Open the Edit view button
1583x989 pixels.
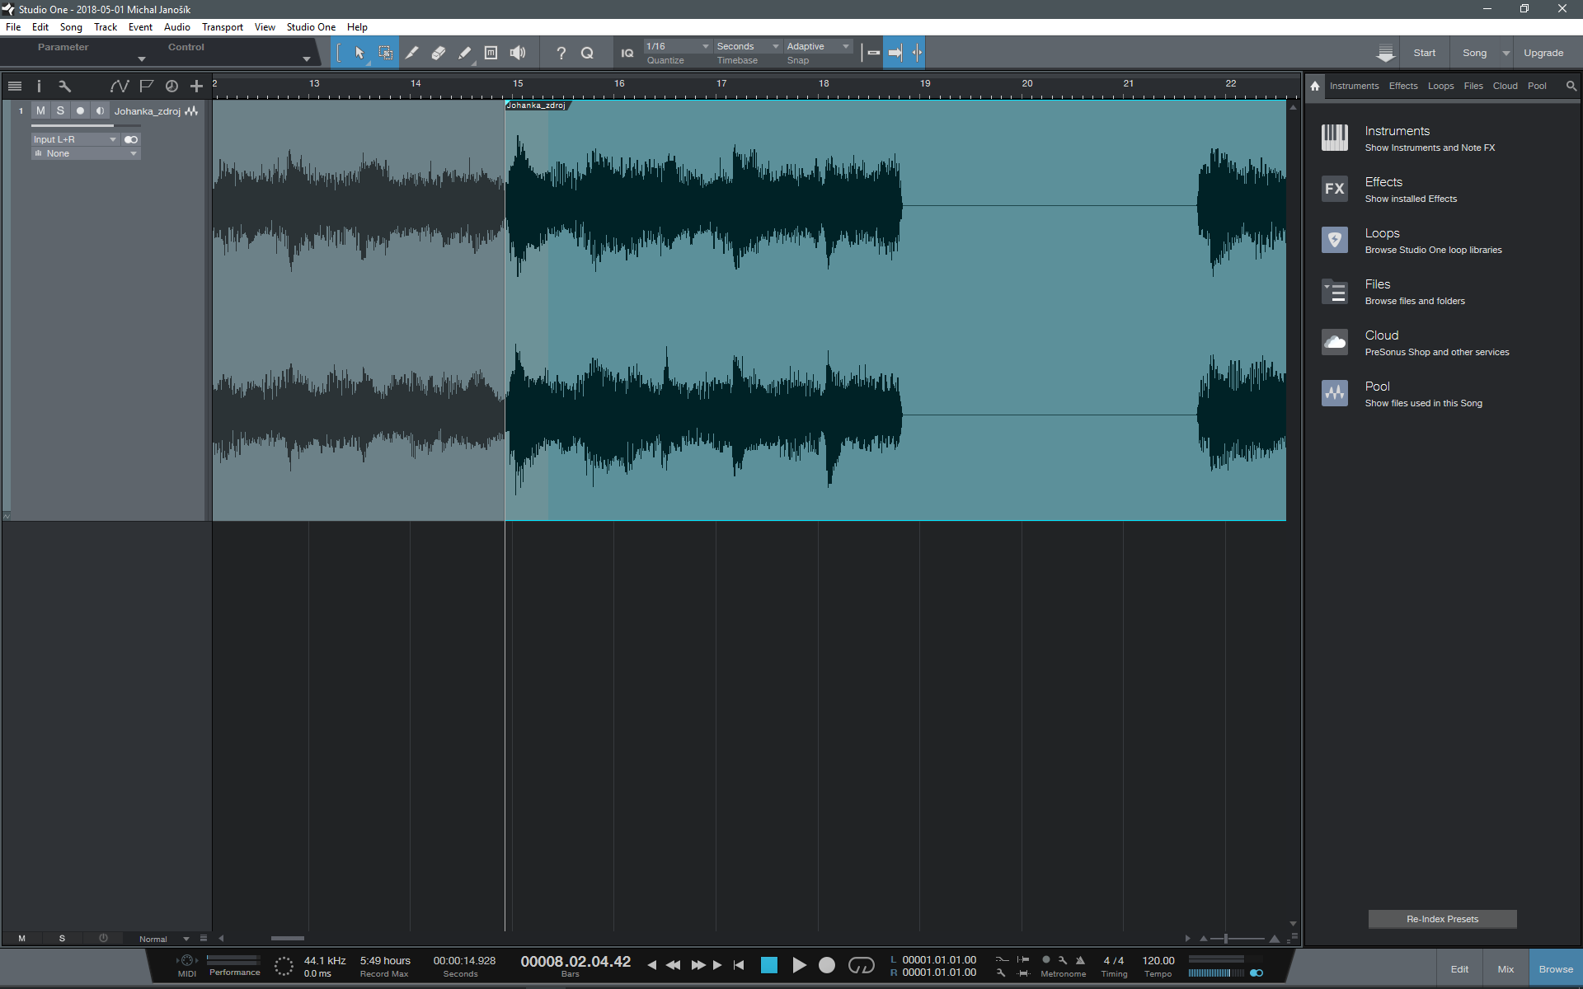[x=1459, y=969]
